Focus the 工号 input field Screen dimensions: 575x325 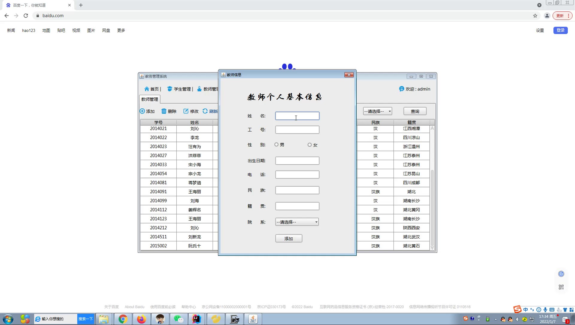pyautogui.click(x=297, y=130)
